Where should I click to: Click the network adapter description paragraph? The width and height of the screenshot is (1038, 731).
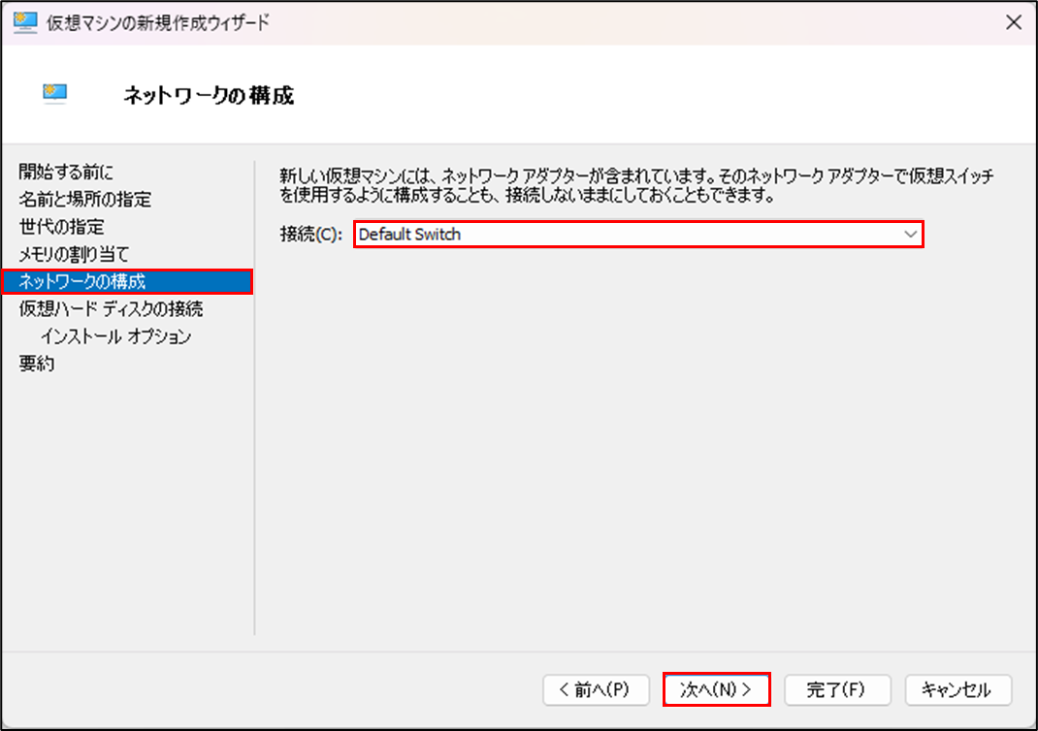coord(636,185)
